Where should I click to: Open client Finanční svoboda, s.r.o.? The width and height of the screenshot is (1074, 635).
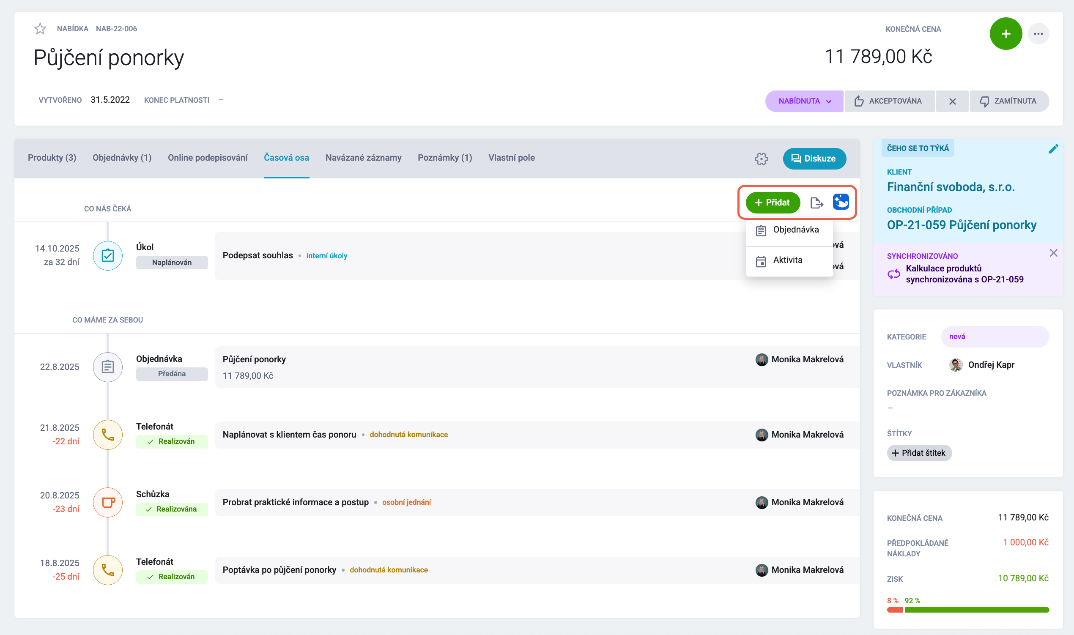click(951, 187)
